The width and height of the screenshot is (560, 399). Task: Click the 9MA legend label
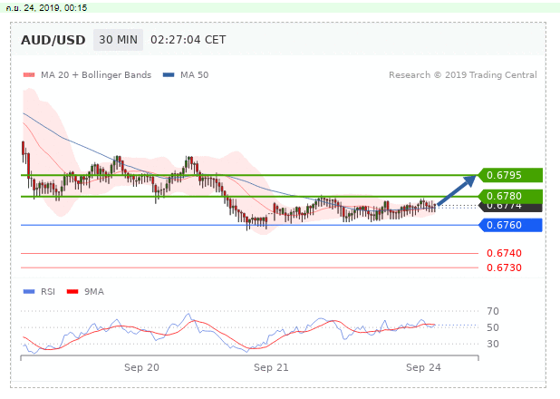click(94, 292)
